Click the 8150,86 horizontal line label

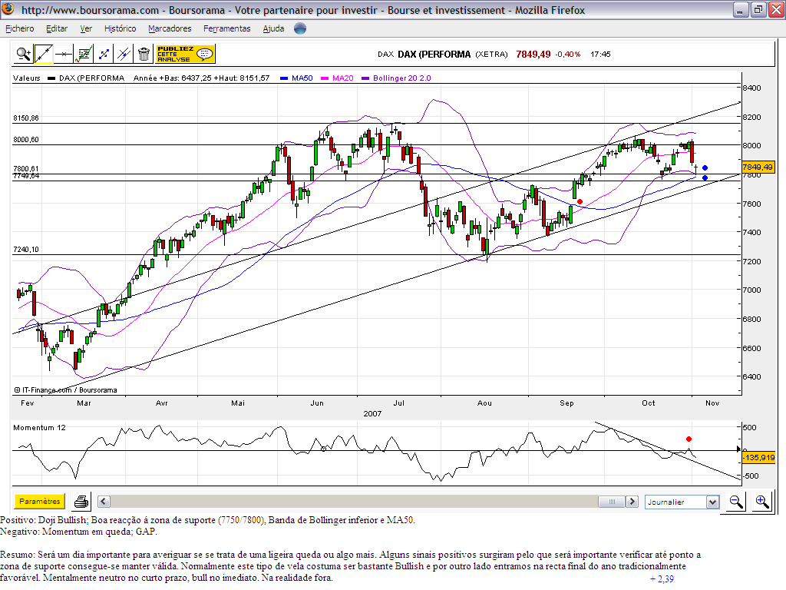[26, 118]
